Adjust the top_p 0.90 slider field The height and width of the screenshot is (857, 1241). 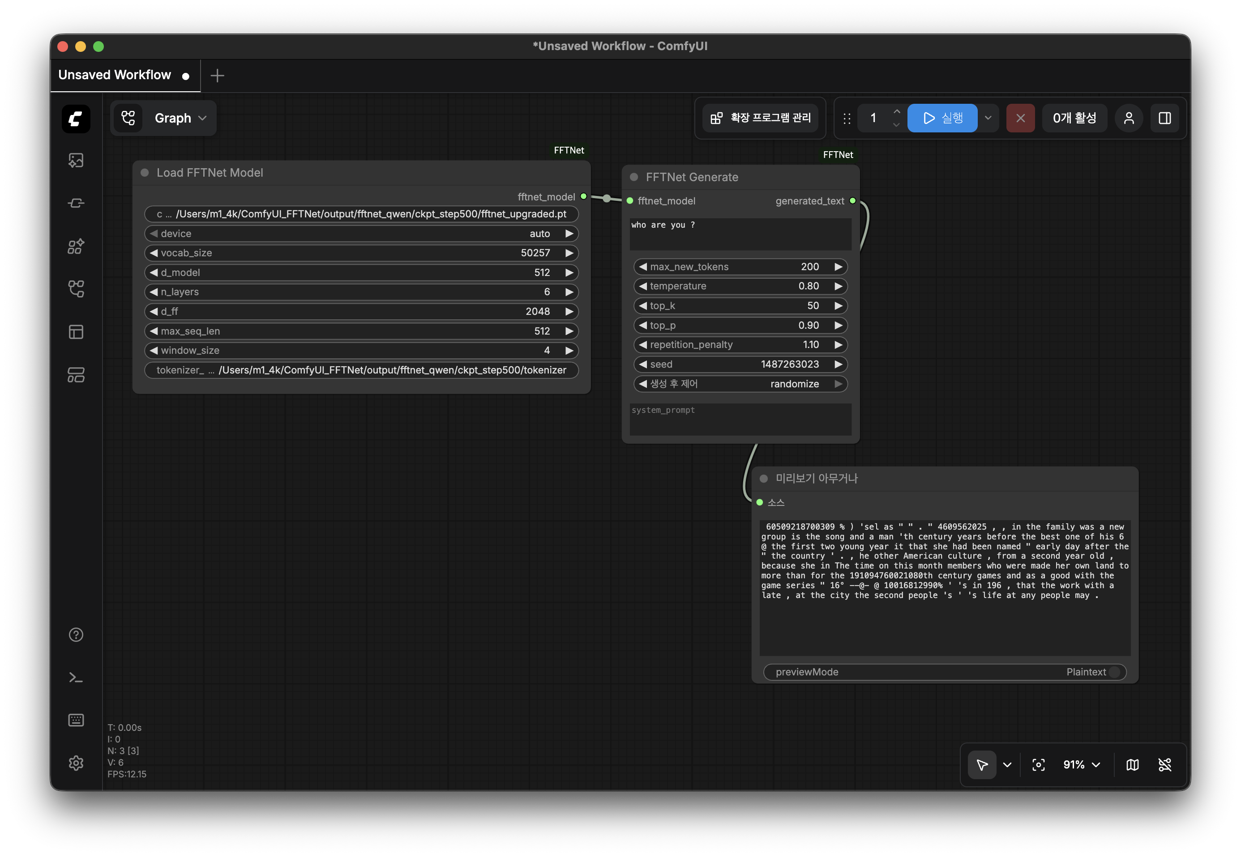pos(740,326)
